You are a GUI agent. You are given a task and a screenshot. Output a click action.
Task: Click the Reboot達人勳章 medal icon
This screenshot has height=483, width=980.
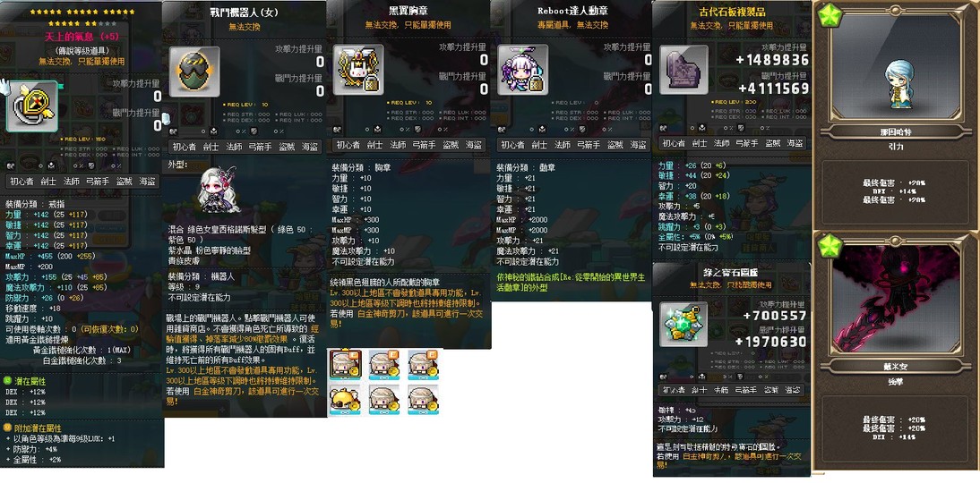tap(522, 69)
